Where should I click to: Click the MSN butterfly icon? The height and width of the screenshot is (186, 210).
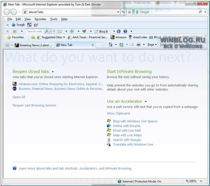84,31
